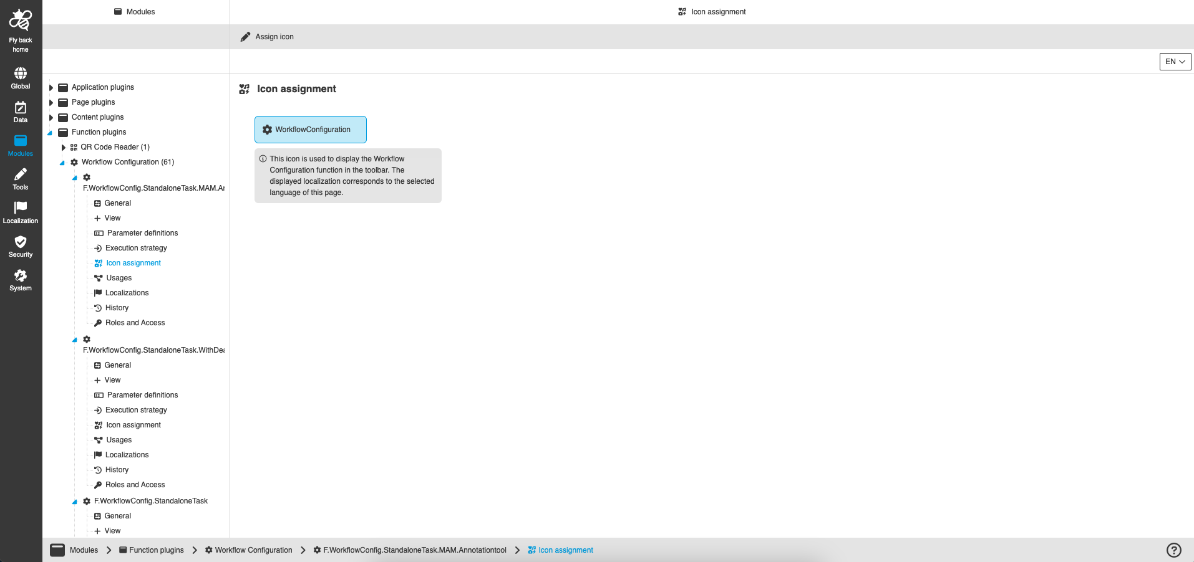Expand Application plugins tree node
Viewport: 1194px width, 562px height.
51,88
